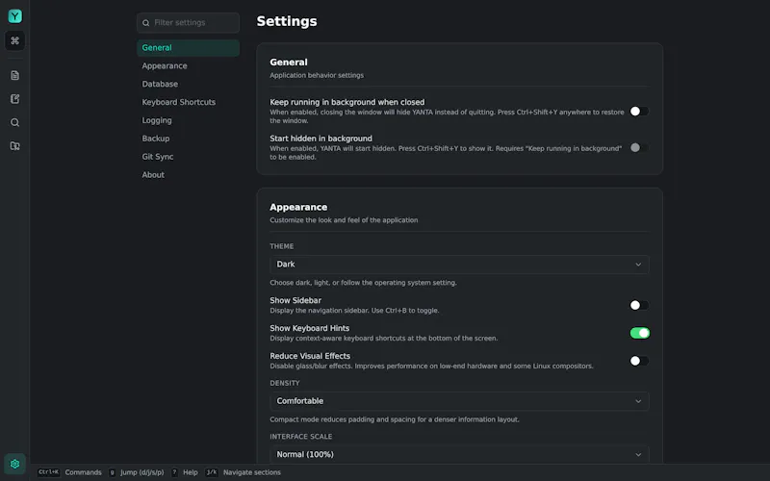The width and height of the screenshot is (770, 481).
Task: Click the Navigate sections hint
Action: (244, 472)
